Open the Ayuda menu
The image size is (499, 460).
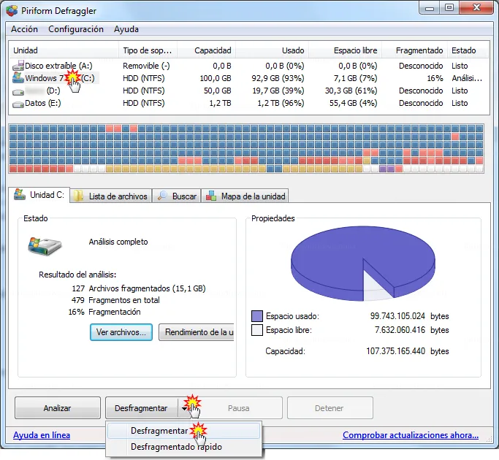pyautogui.click(x=126, y=29)
